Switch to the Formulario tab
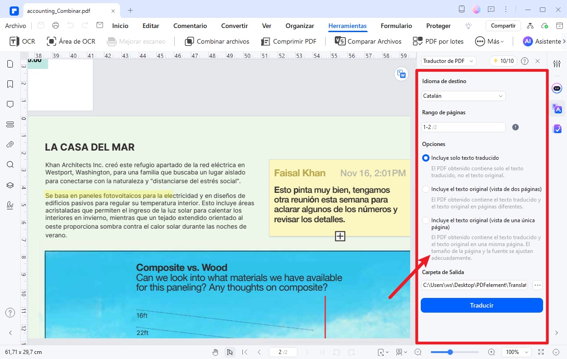567x359 pixels. coord(396,26)
